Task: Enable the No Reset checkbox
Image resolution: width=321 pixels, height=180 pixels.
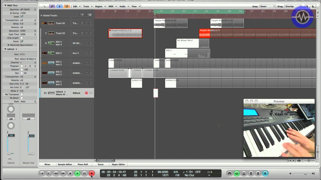Action: point(22,98)
